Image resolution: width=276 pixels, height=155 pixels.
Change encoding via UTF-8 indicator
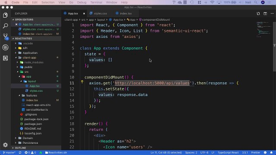tap(204, 152)
